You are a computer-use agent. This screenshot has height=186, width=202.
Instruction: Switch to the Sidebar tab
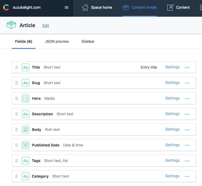click(x=88, y=41)
